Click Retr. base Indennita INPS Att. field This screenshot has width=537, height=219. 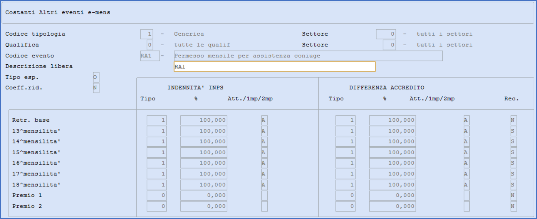[x=264, y=120]
